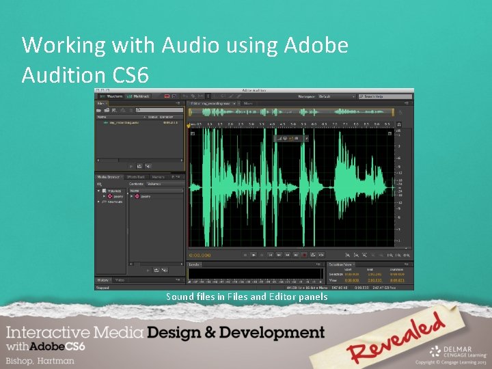Switch to Waveform editor view
Viewport: 492px width, 369px height.
(x=111, y=96)
